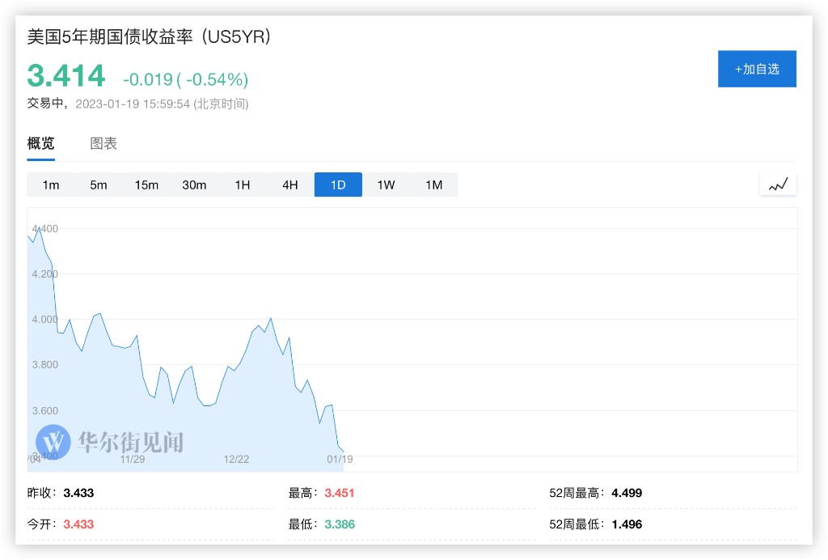Click the 01/19 date on chart axis
Viewport: 828px width, 560px height.
pyautogui.click(x=340, y=460)
